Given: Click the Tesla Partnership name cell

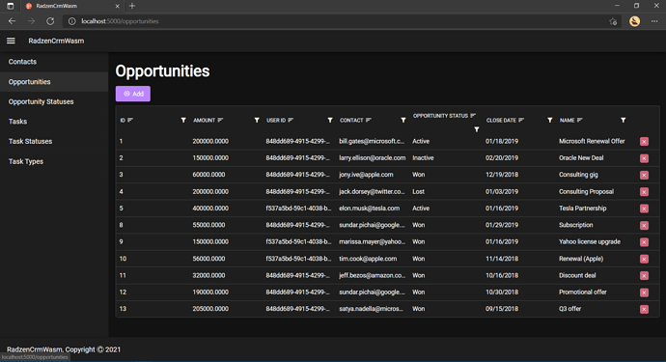Looking at the screenshot, I should (x=583, y=209).
